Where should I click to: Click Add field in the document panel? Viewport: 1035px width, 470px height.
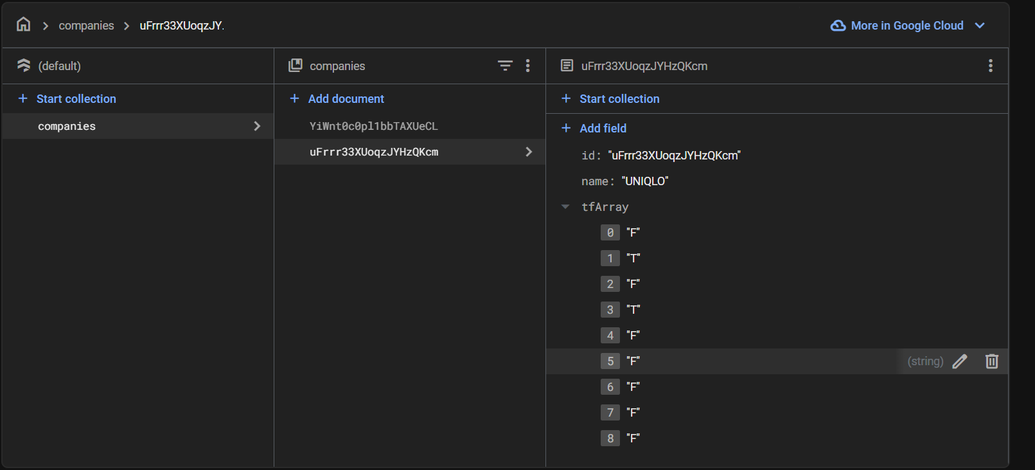(x=602, y=128)
